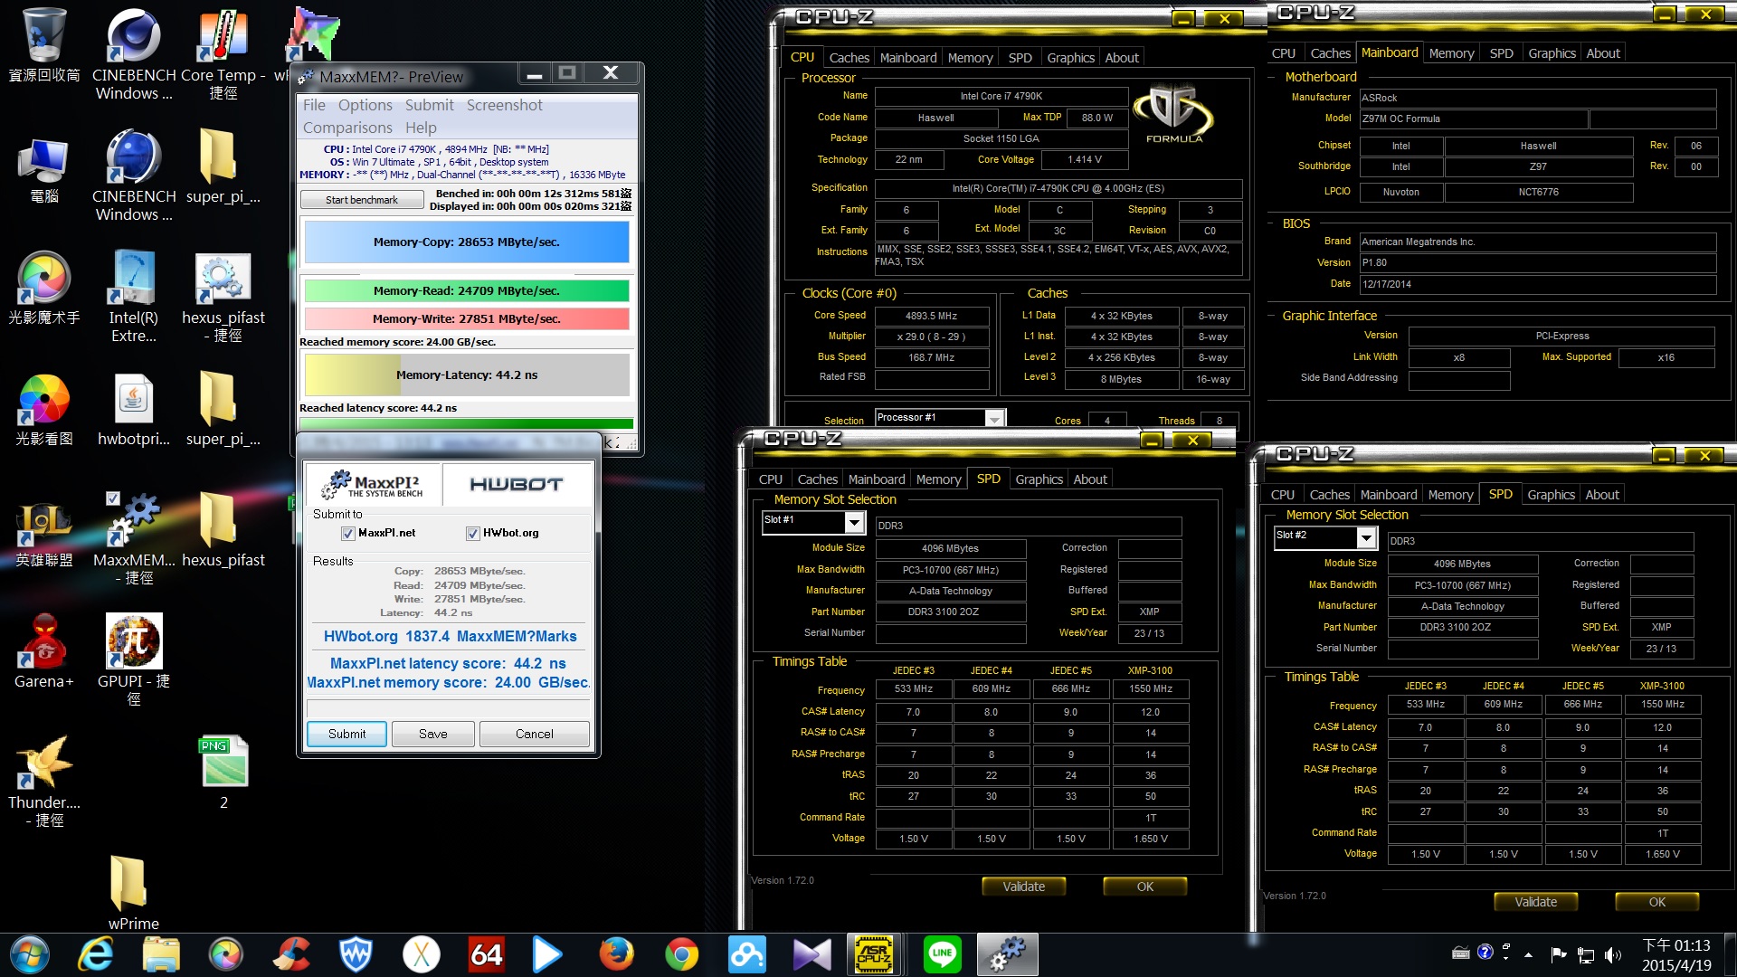1737x977 pixels.
Task: Click OK in bottom-left CPU-Z window
Action: [x=1144, y=887]
